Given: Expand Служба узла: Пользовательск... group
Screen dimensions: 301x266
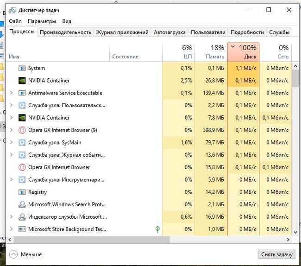Looking at the screenshot, I should pos(11,105).
